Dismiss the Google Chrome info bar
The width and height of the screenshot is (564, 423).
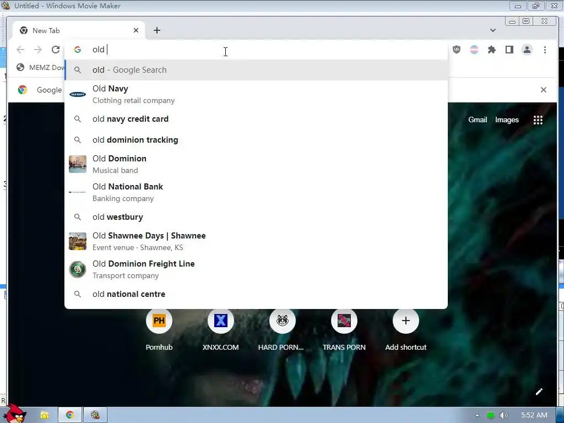544,90
